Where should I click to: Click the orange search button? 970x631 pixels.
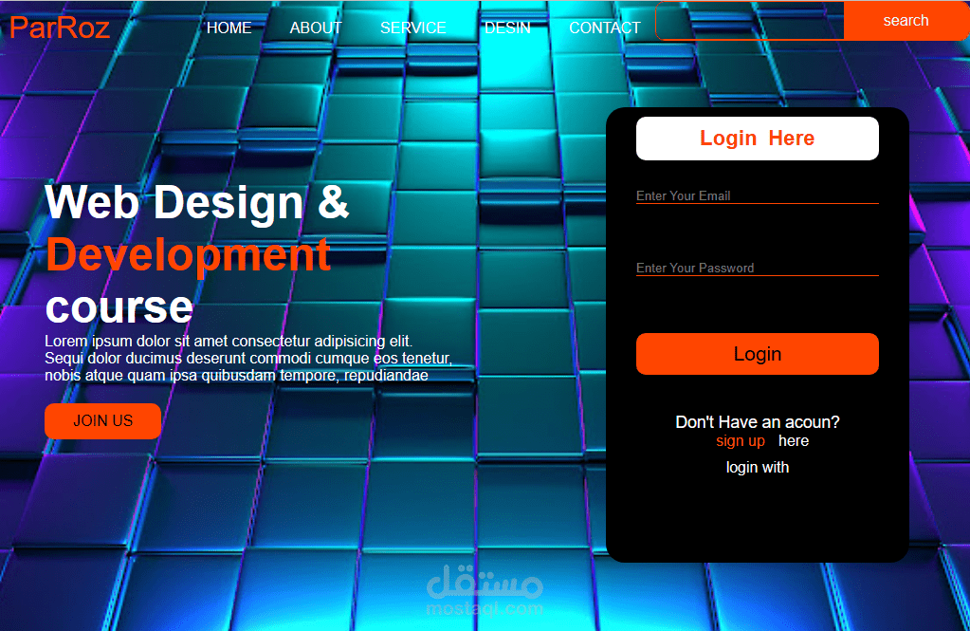[x=905, y=20]
